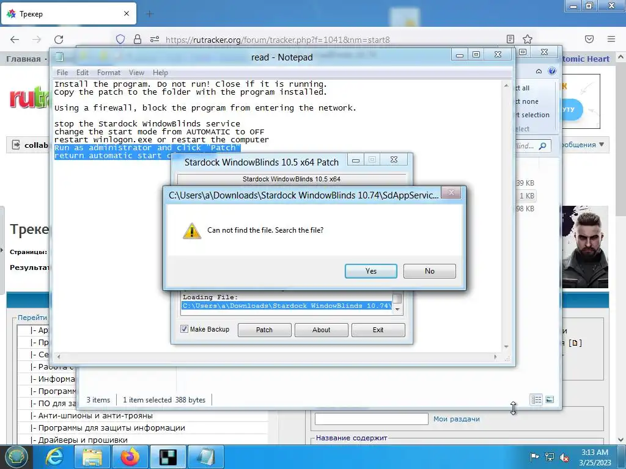Image resolution: width=626 pixels, height=469 pixels.
Task: Collapse the Explorer ribbon chevron
Action: pyautogui.click(x=539, y=71)
